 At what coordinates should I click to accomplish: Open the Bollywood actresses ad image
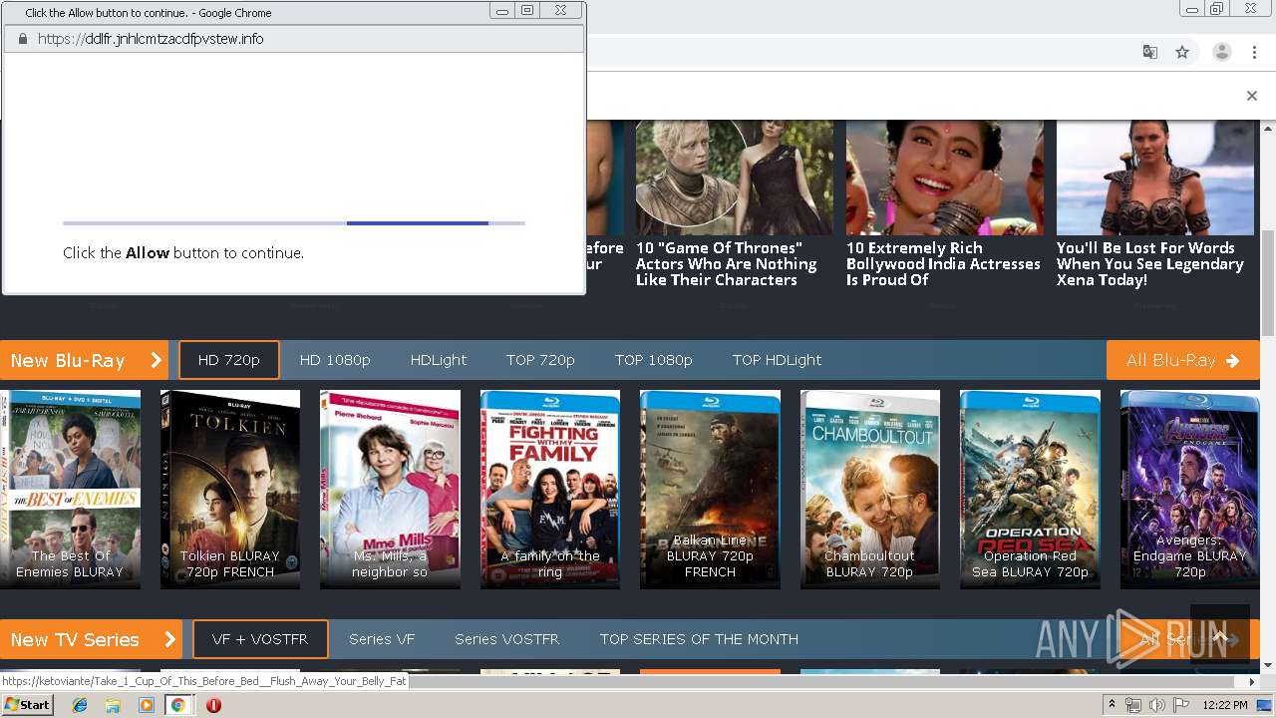(945, 178)
